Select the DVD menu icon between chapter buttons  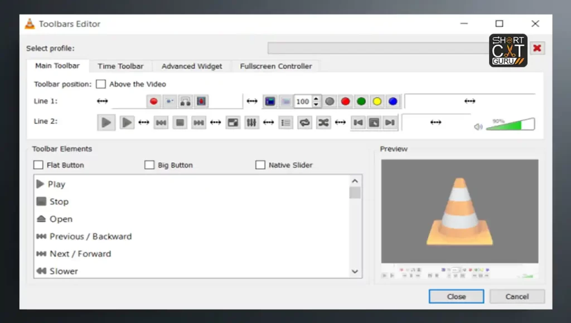tap(374, 123)
